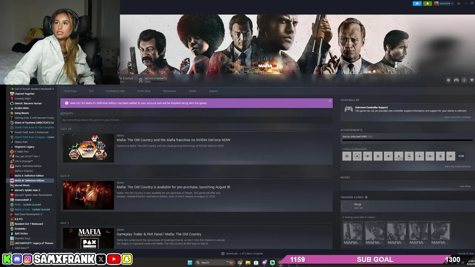The height and width of the screenshot is (267, 475).
Task: Open the Guides tab
Action: [x=193, y=91]
